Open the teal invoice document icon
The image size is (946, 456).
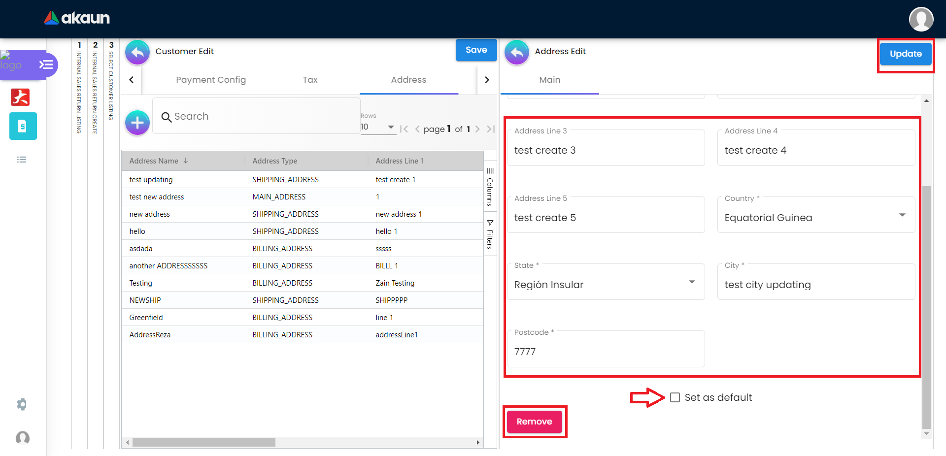coord(23,126)
